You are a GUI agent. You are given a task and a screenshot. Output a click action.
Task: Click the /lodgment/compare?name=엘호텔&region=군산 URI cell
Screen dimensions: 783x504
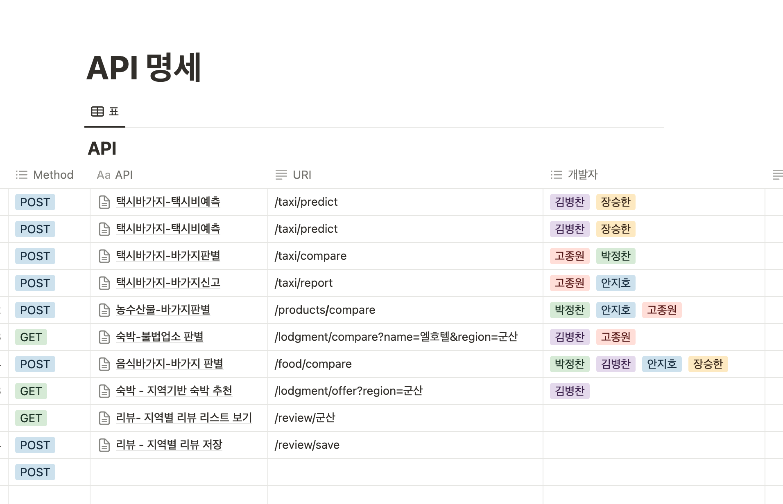[405, 337]
